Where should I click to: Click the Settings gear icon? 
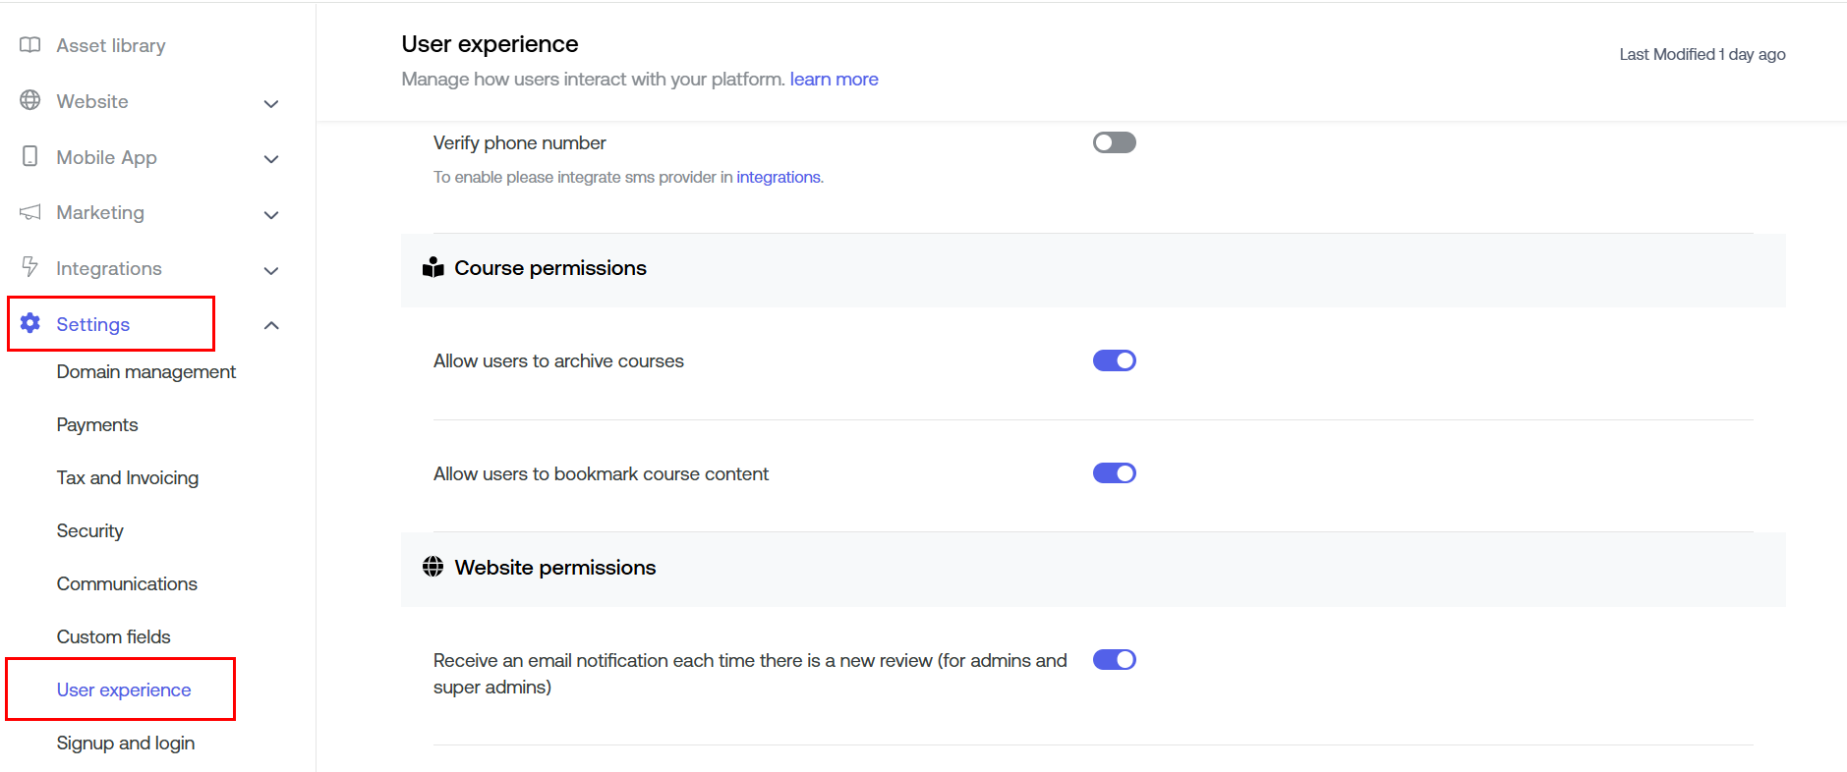(x=30, y=323)
